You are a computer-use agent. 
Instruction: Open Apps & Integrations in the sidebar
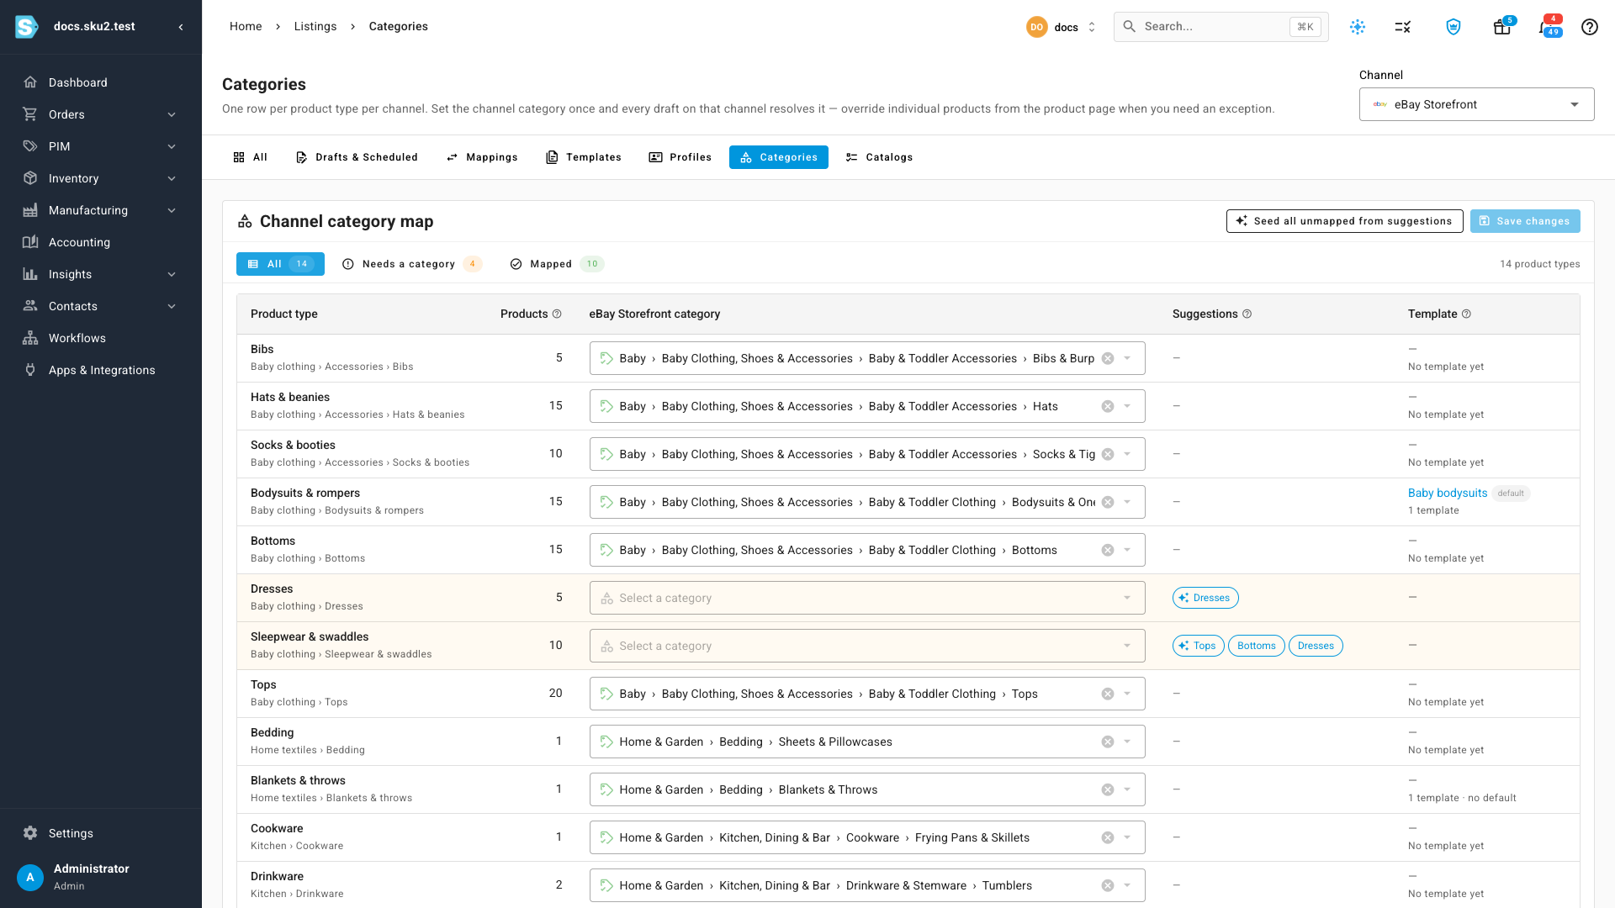(x=101, y=370)
